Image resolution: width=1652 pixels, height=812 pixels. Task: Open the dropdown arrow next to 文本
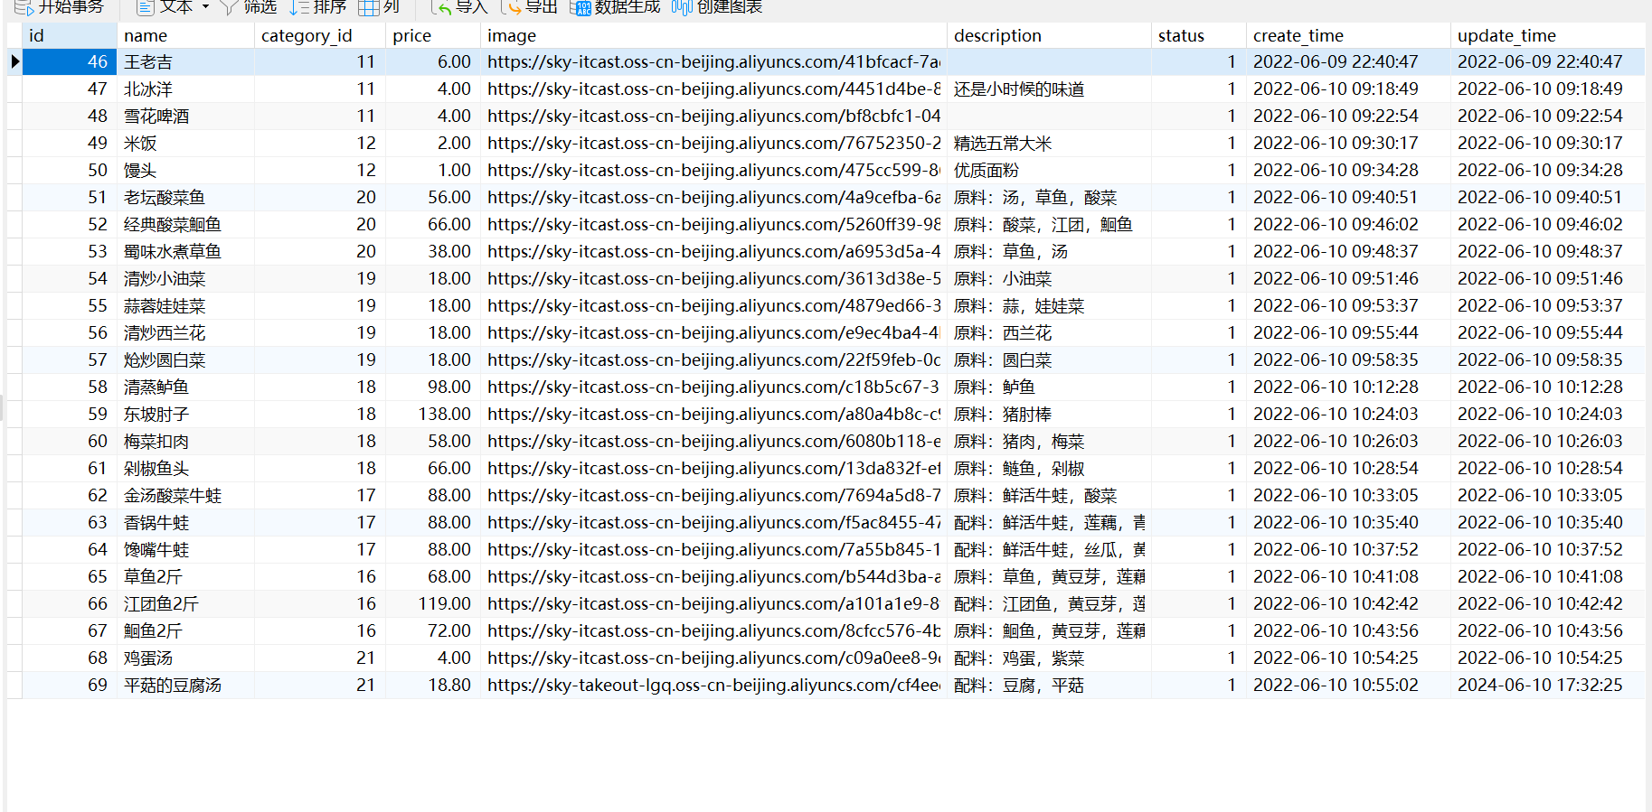click(205, 7)
